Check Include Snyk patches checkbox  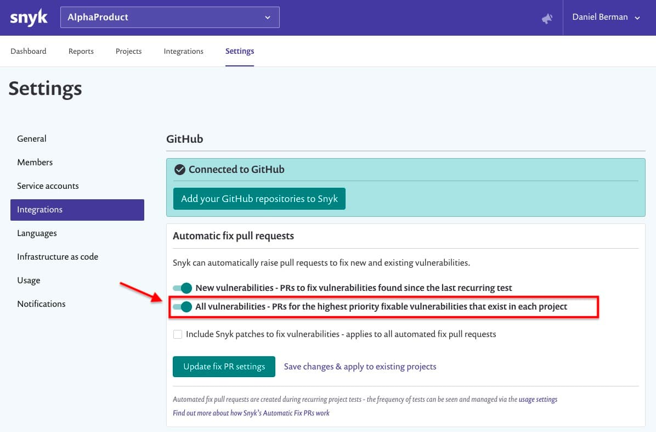177,334
